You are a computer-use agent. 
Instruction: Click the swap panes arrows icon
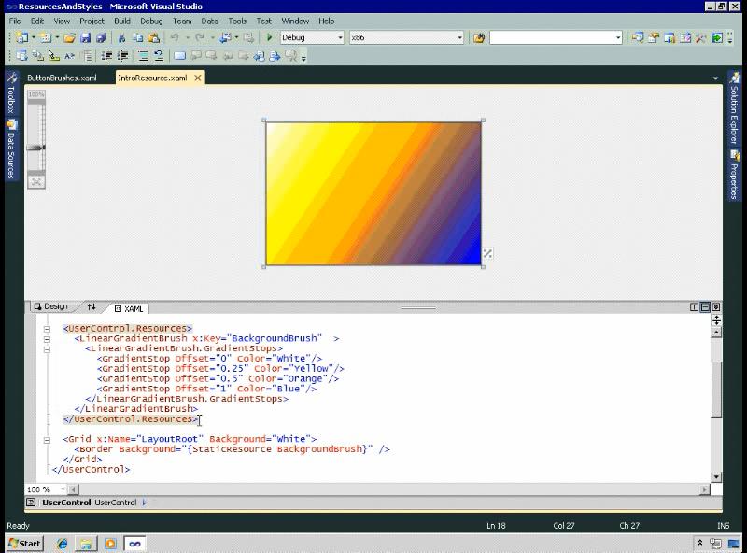(x=92, y=307)
